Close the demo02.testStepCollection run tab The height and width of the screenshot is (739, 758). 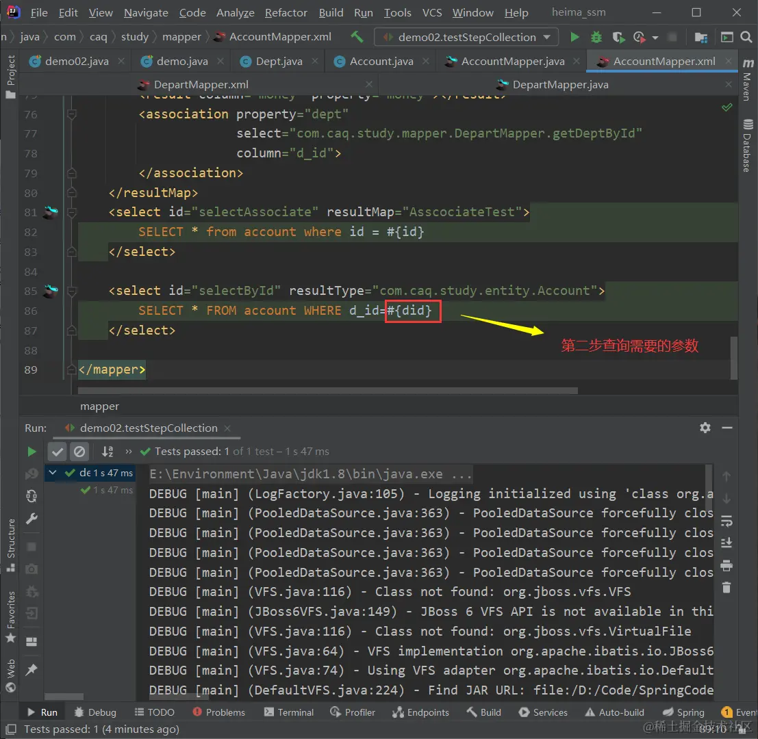tap(227, 428)
